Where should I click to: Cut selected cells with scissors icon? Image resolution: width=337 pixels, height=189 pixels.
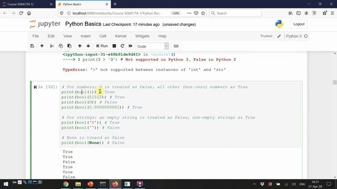[52, 46]
